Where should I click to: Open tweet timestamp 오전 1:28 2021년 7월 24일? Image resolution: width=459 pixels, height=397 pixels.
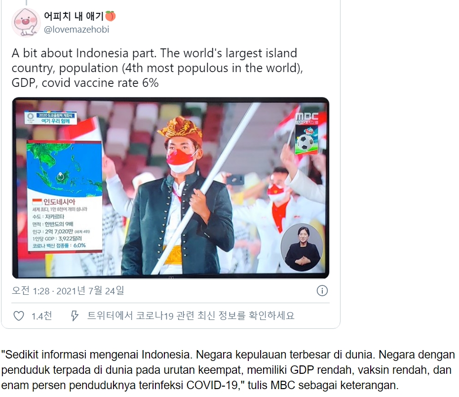click(x=68, y=291)
